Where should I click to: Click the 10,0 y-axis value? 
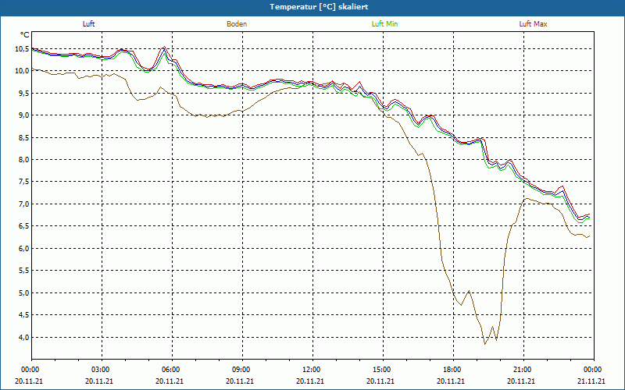tap(22, 71)
